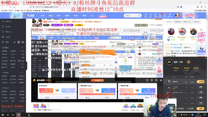Click the yellow 关闭 button at panel bottom
The image size is (208, 117).
click(200, 108)
